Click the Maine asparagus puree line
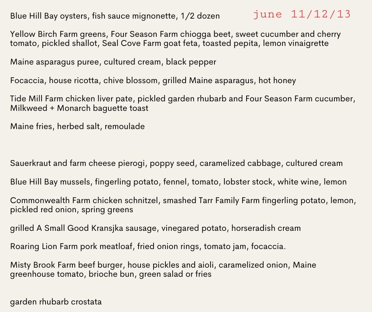Image resolution: width=372 pixels, height=312 pixels. [x=113, y=62]
